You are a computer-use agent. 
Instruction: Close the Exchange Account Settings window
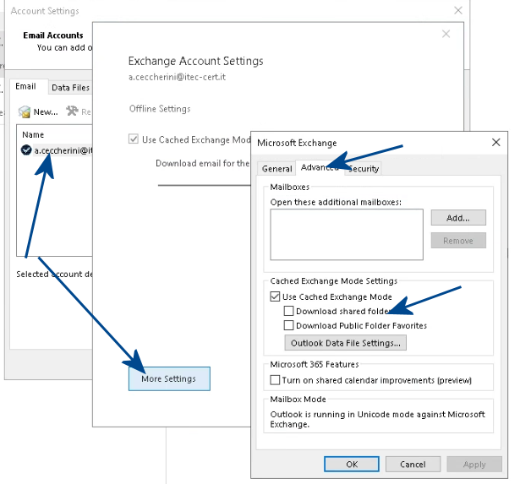(446, 34)
